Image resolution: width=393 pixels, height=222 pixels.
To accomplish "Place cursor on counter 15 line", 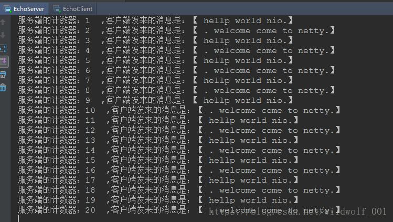I will (x=158, y=160).
